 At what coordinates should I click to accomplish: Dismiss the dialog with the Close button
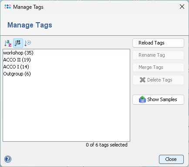click(171, 159)
